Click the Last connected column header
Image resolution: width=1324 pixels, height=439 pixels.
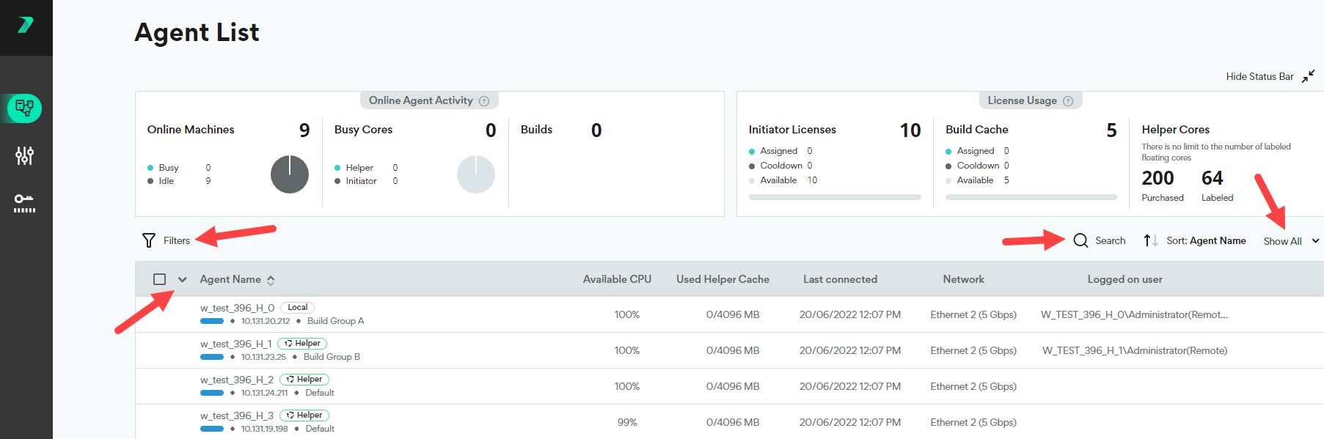point(840,279)
